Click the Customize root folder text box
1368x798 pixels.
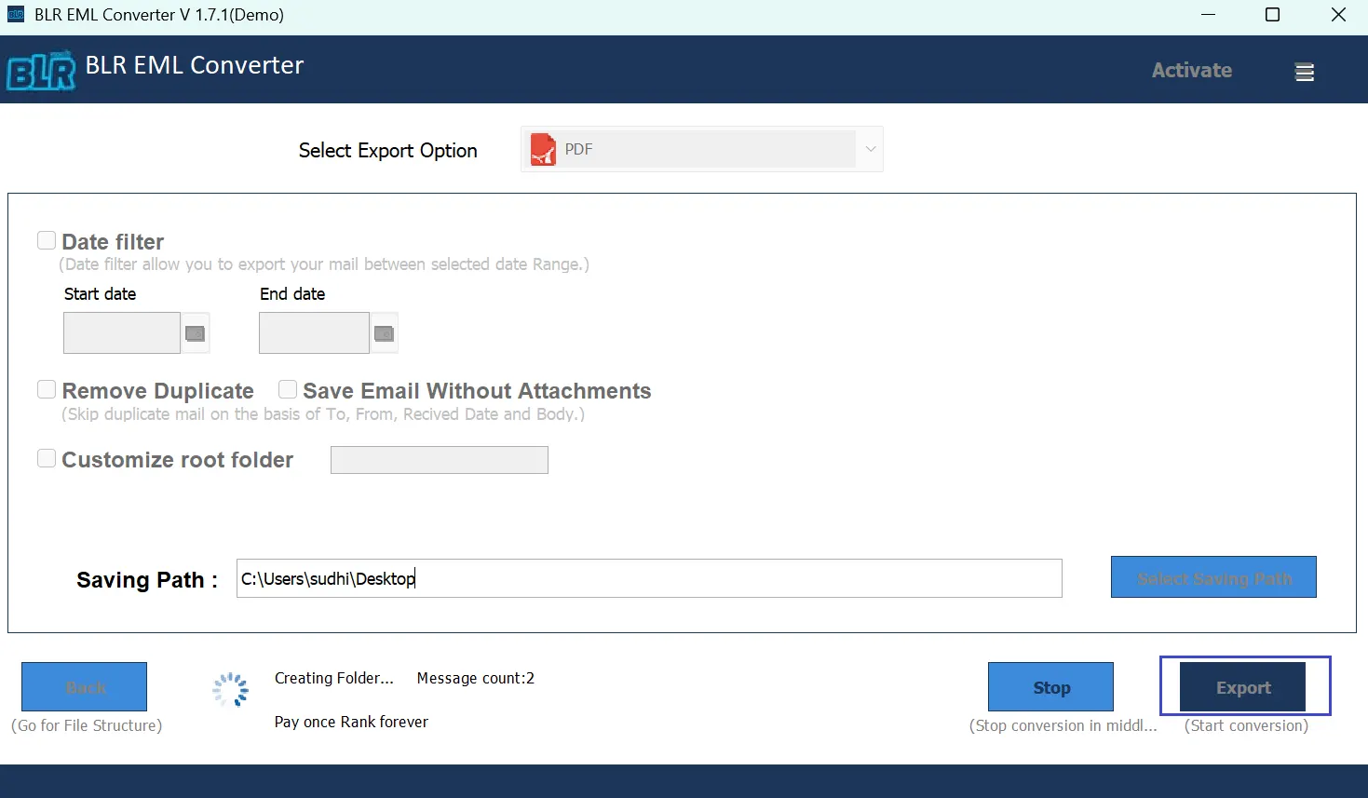coord(439,460)
